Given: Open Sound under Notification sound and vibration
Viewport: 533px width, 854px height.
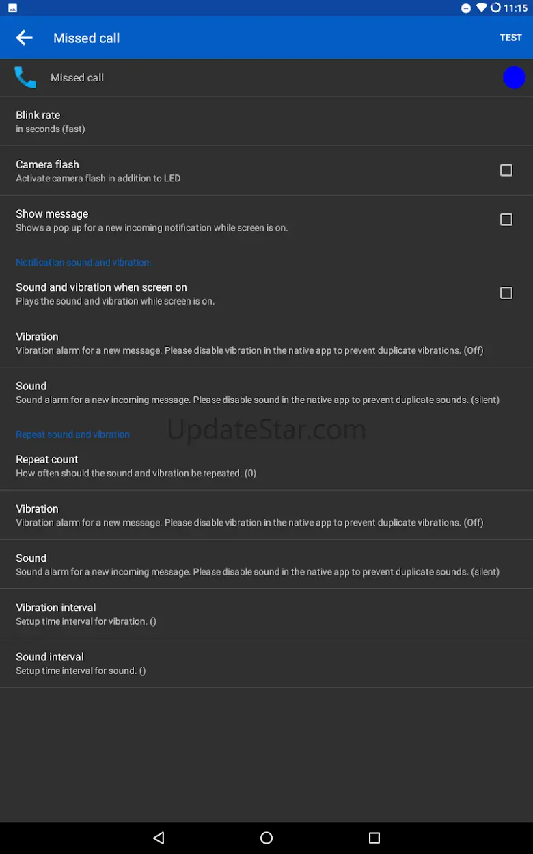Looking at the screenshot, I should tap(266, 392).
